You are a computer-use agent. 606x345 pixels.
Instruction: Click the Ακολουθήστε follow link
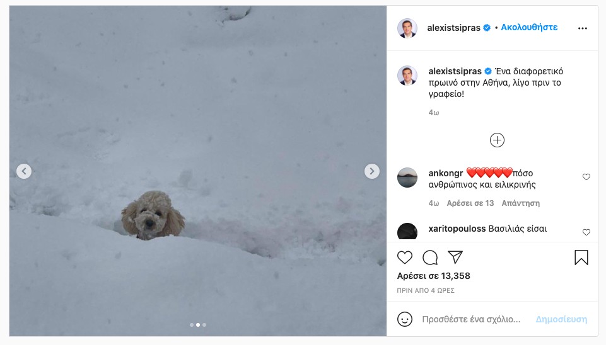pyautogui.click(x=529, y=28)
